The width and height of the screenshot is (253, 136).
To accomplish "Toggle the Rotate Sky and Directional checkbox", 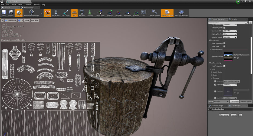I will click(224, 28).
